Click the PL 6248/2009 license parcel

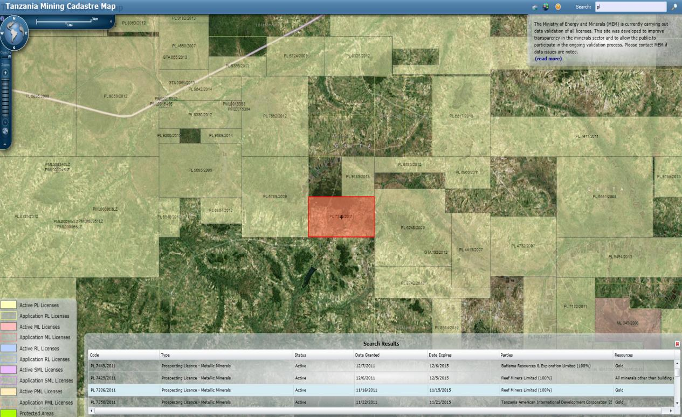point(413,228)
